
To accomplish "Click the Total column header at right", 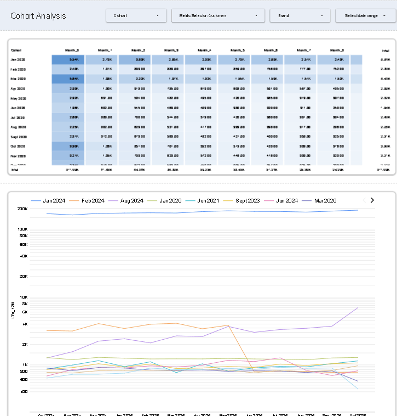I will coord(386,50).
